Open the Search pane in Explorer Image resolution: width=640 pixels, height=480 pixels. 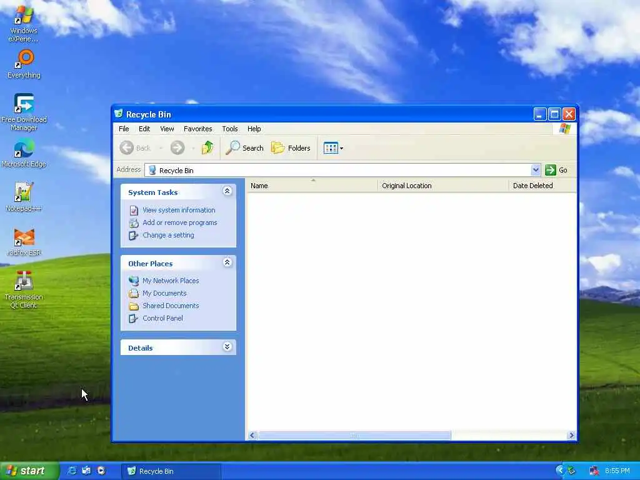(x=245, y=147)
